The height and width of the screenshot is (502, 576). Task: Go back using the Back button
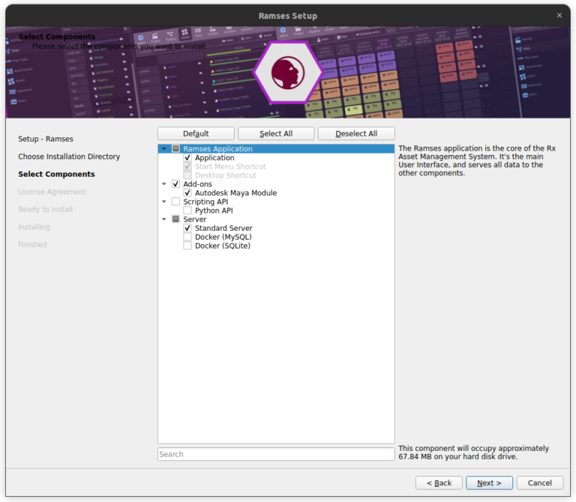(x=438, y=483)
